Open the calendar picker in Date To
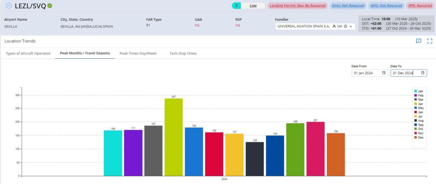 point(422,73)
